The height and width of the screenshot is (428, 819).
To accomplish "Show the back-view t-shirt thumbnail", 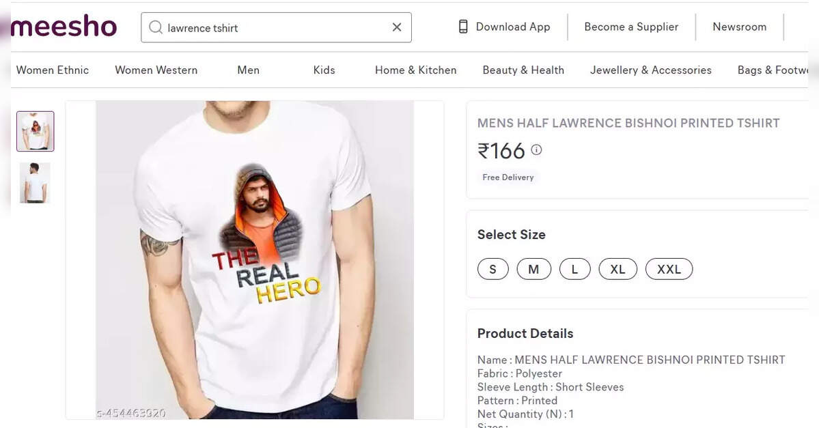I will pos(35,183).
